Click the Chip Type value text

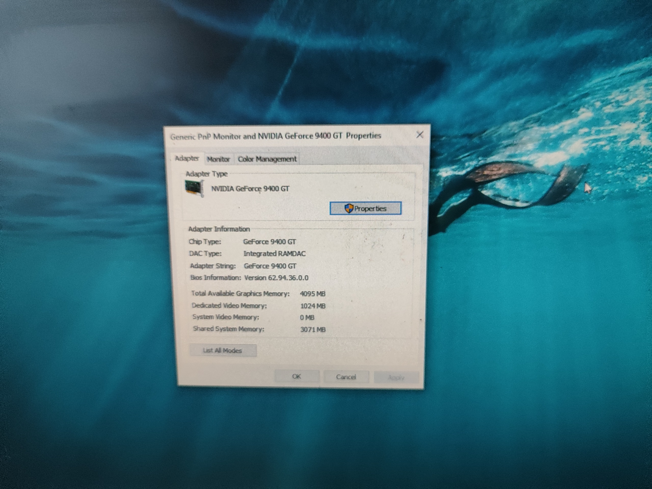pos(269,242)
